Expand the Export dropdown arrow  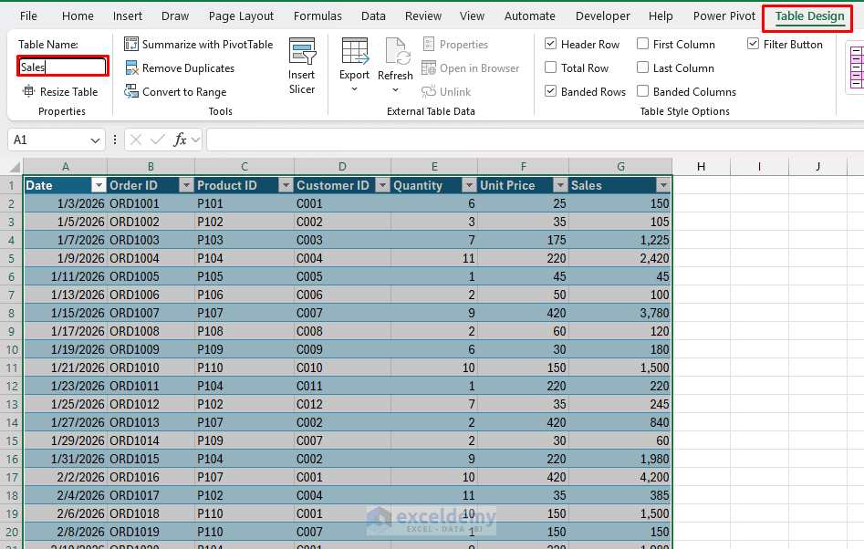click(x=354, y=89)
